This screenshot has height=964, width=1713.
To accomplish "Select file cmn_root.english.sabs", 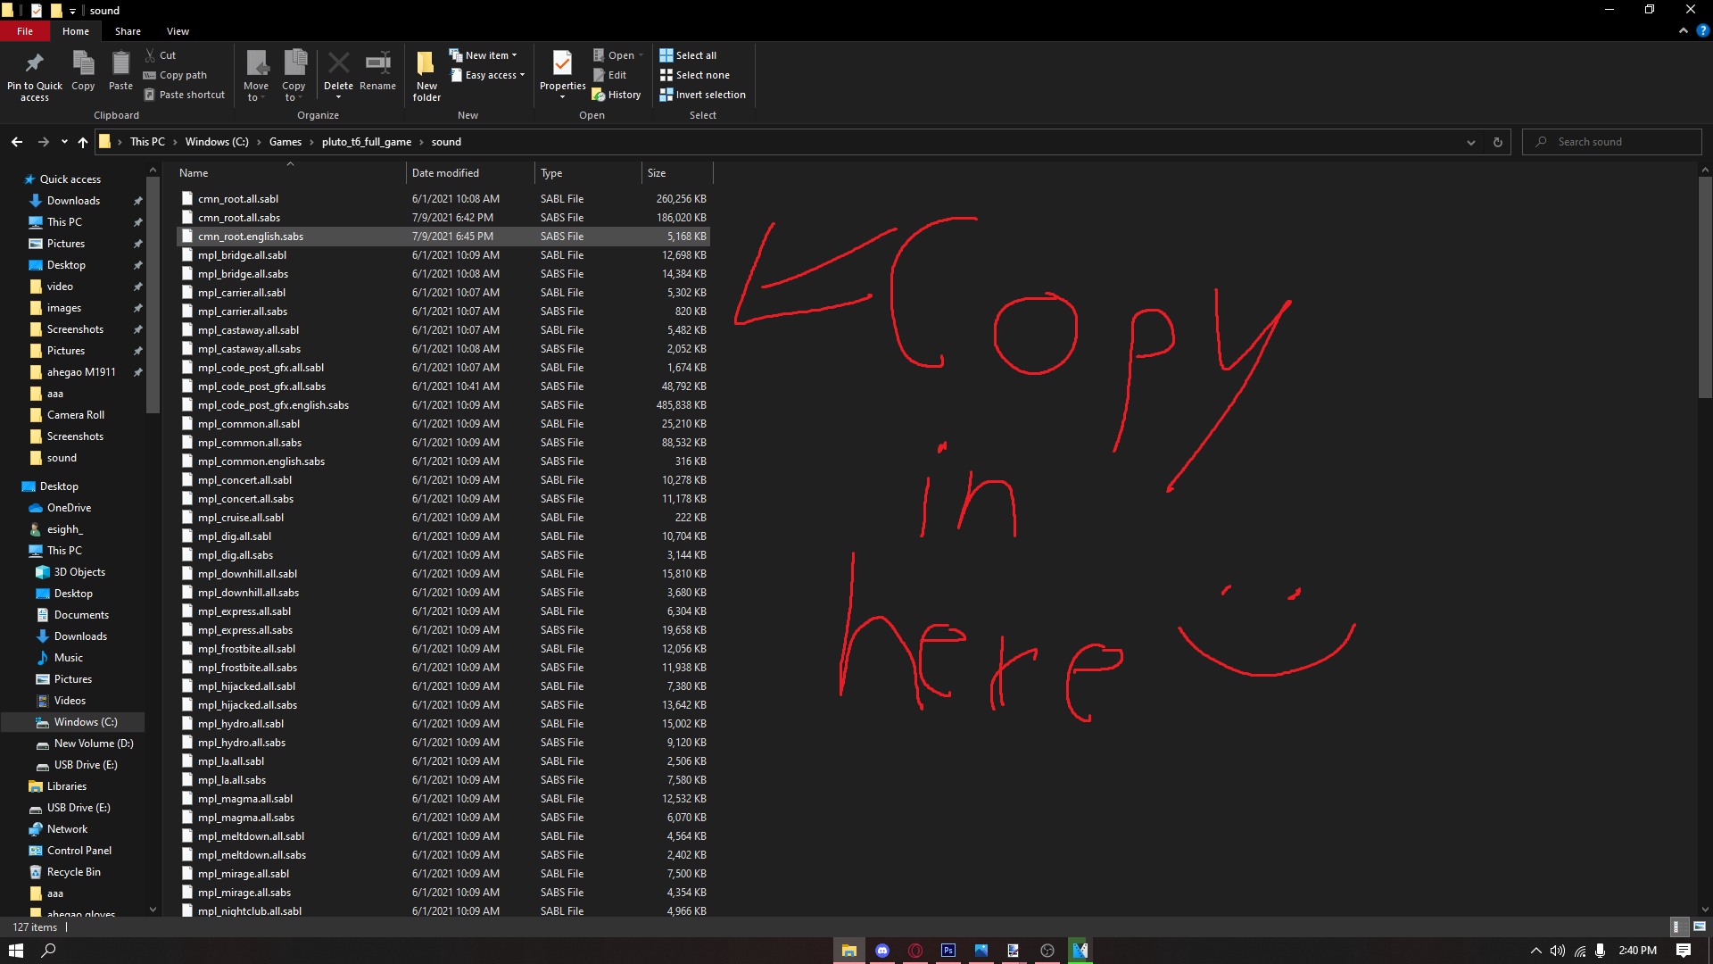I will click(443, 237).
